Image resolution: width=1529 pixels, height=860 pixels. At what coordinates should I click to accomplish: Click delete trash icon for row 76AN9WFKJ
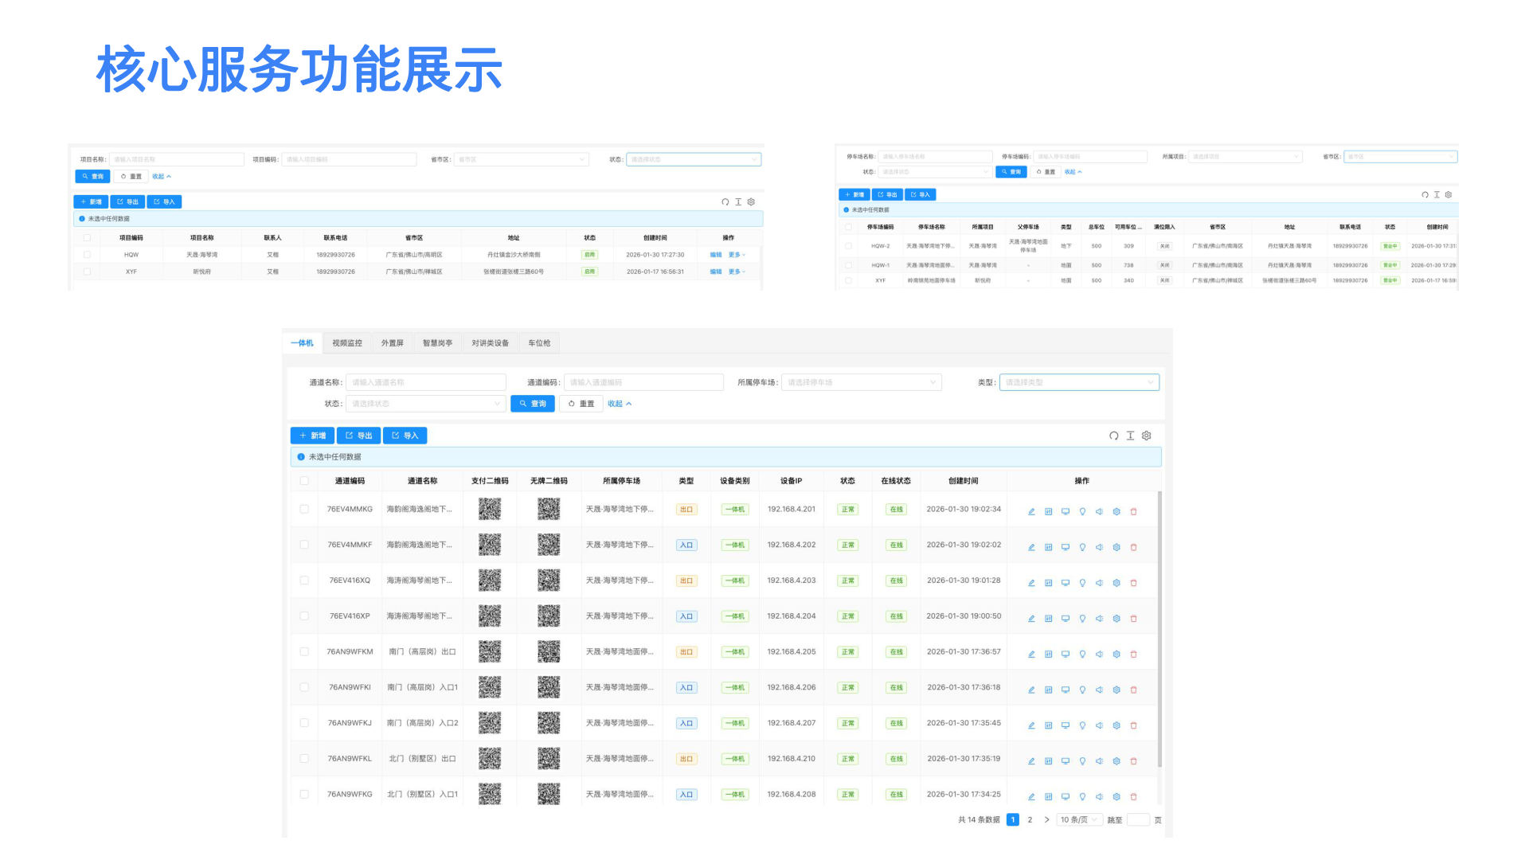point(1133,725)
